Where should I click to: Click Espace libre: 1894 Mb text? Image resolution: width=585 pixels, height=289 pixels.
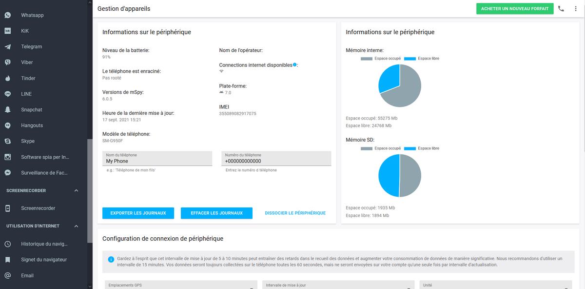(368, 215)
